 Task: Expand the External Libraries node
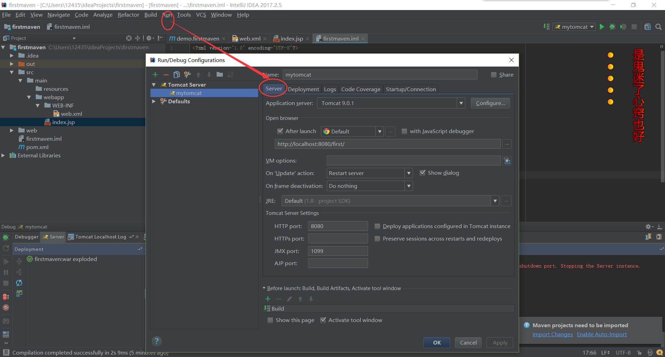pos(3,155)
